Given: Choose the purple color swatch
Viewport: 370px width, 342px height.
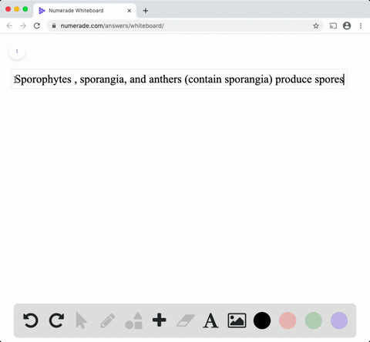Looking at the screenshot, I should coord(339,320).
